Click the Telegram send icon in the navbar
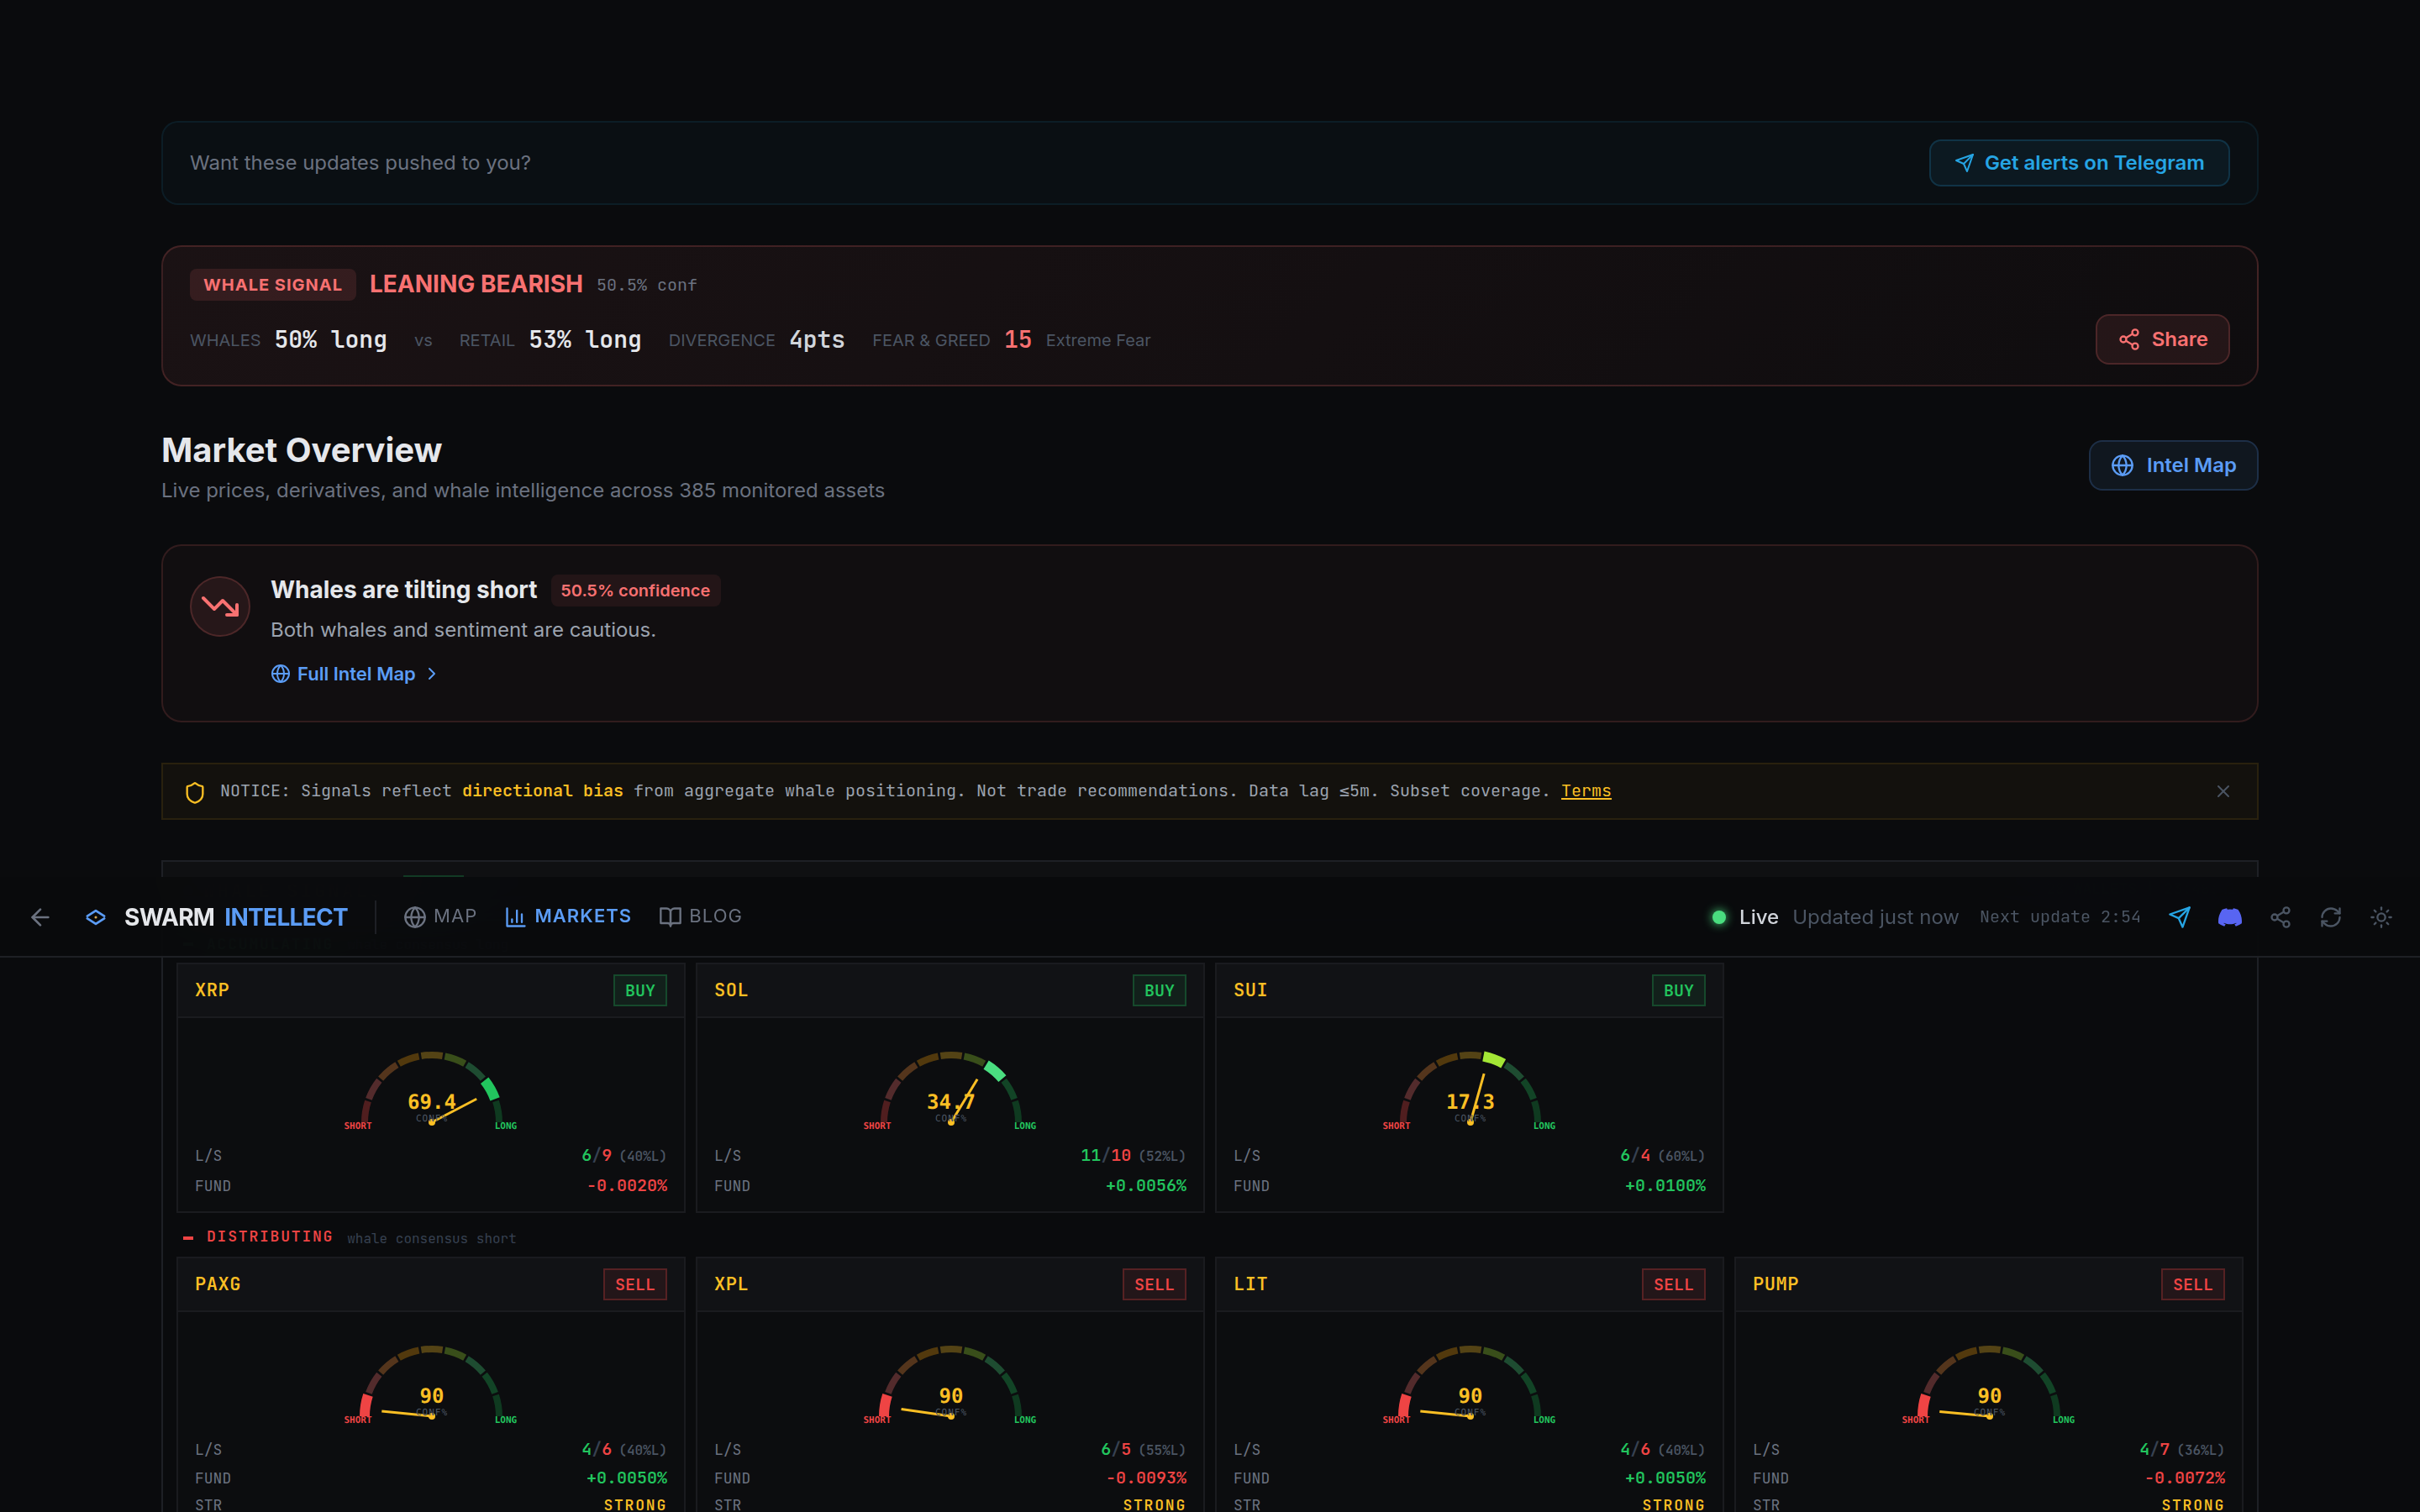Screen dimensions: 2420x1512 (x=2180, y=917)
